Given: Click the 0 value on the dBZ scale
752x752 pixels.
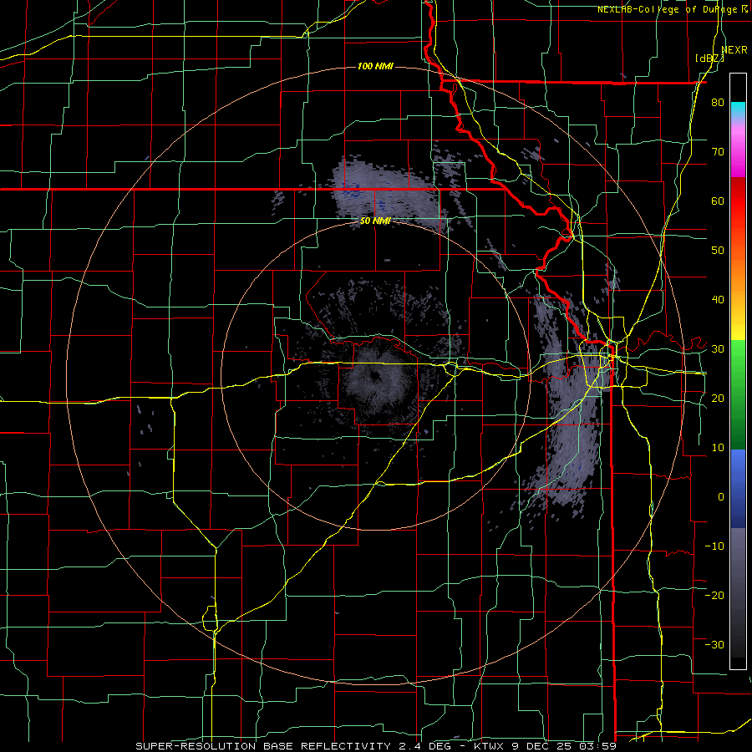Looking at the screenshot, I should click(x=721, y=497).
